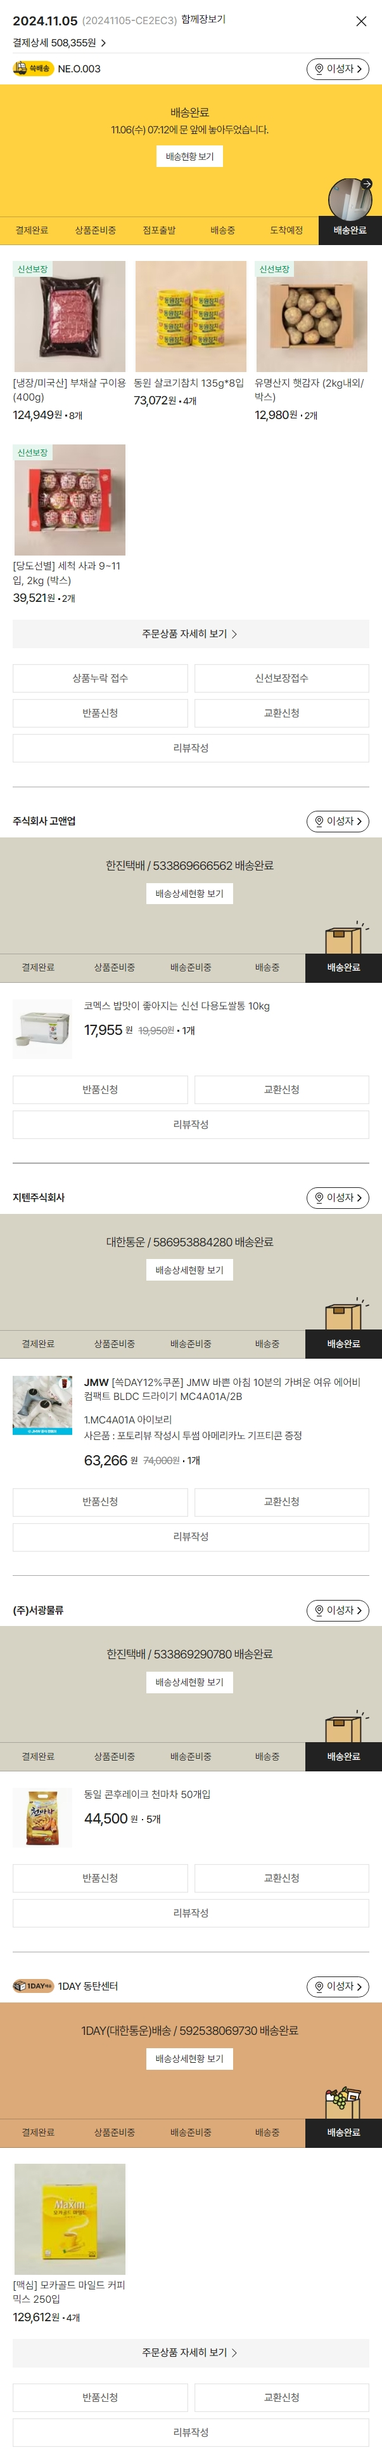382x2452 pixels.
Task: Open the 이성자 recipient location pill next to NE.O.003
Action: click(x=337, y=69)
